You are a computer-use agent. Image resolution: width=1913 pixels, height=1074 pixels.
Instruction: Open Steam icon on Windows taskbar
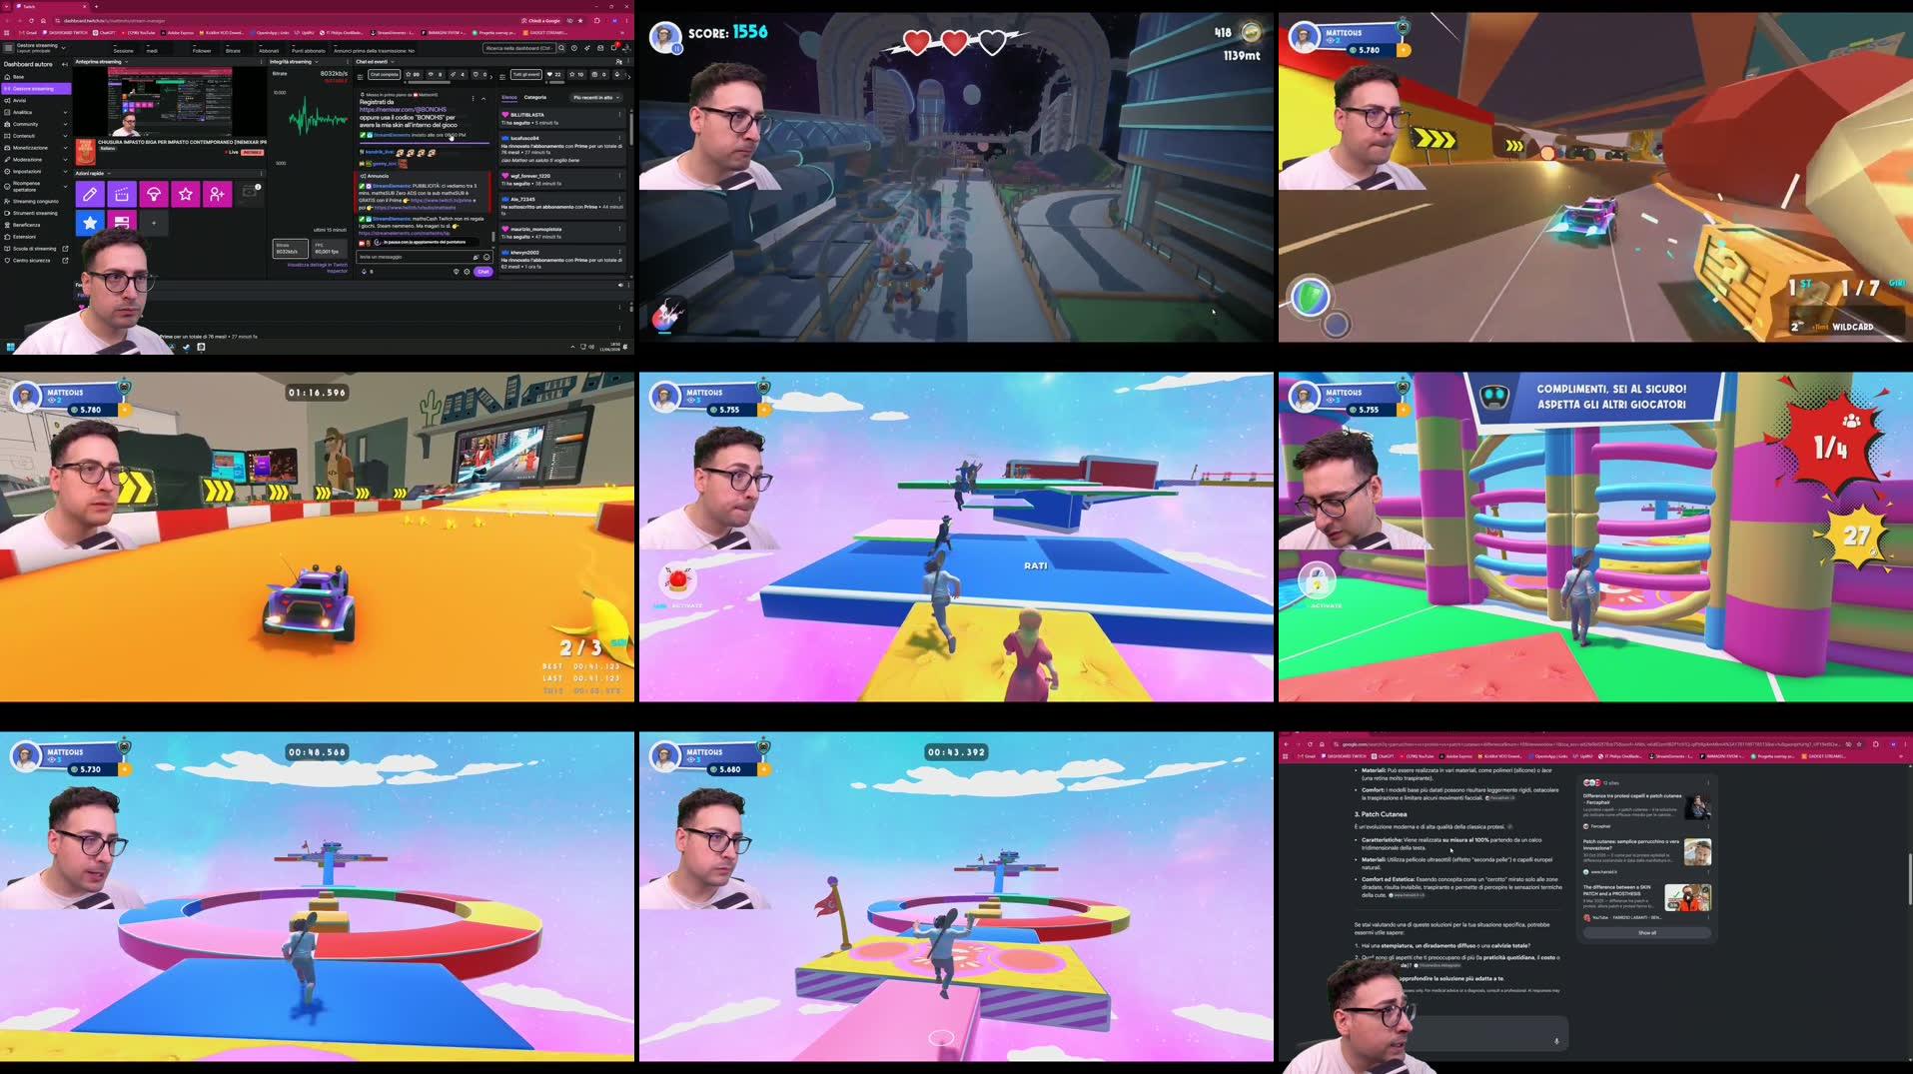point(185,348)
